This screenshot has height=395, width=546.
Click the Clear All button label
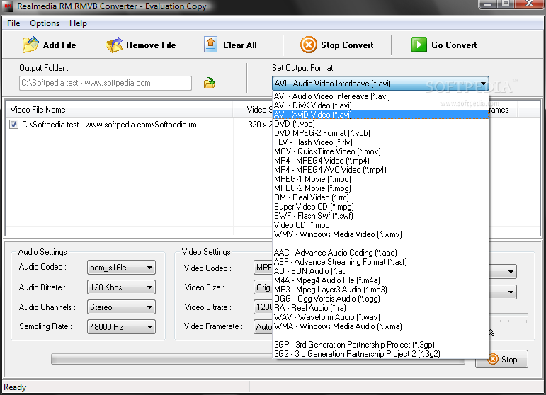coord(240,45)
